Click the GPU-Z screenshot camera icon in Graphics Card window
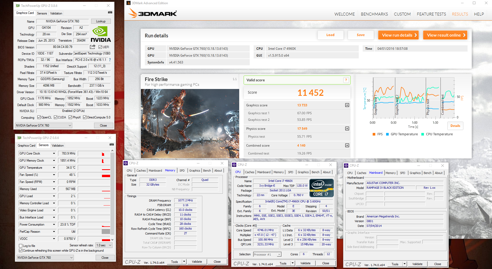The width and height of the screenshot is (492, 269). click(110, 12)
